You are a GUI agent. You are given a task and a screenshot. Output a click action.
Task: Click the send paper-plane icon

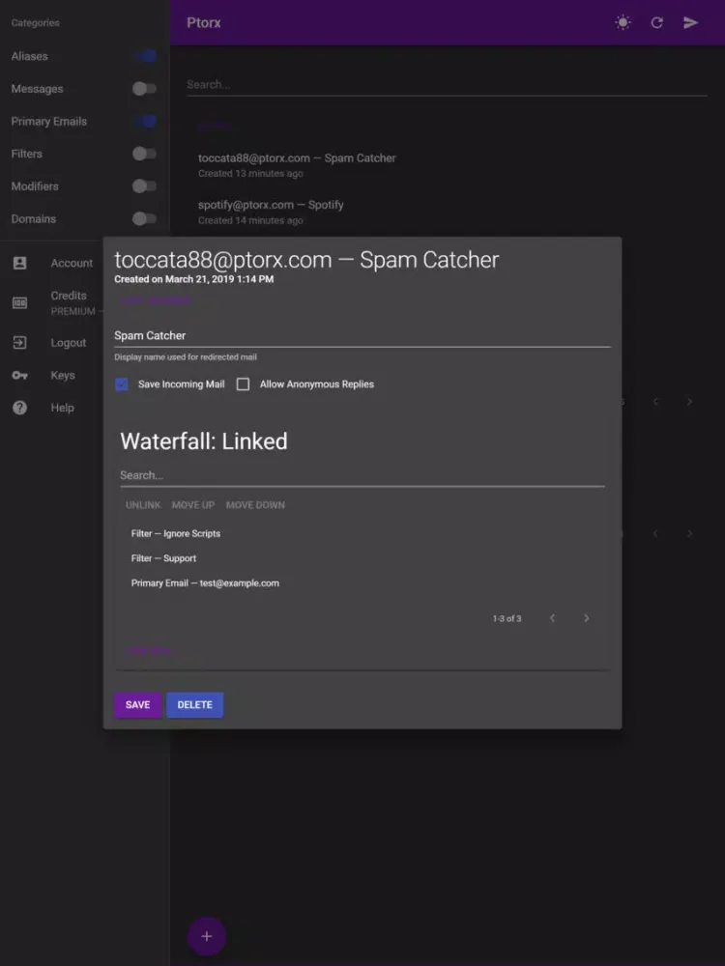click(x=690, y=23)
